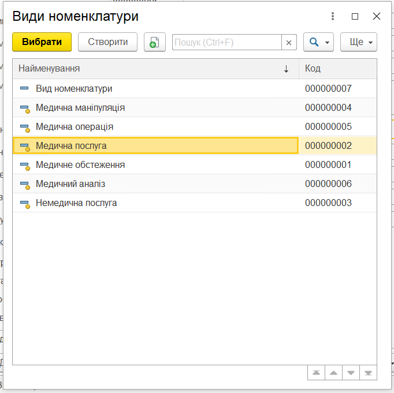Image resolution: width=394 pixels, height=393 pixels.
Task: Clear search field with the X icon
Action: pyautogui.click(x=289, y=42)
